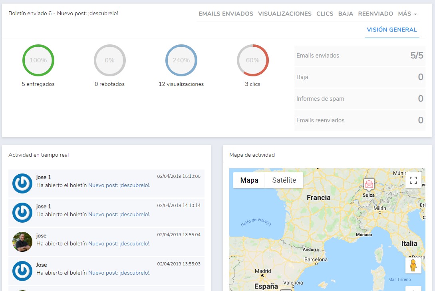Switch the map to Mapa view
The image size is (435, 291).
coord(249,180)
